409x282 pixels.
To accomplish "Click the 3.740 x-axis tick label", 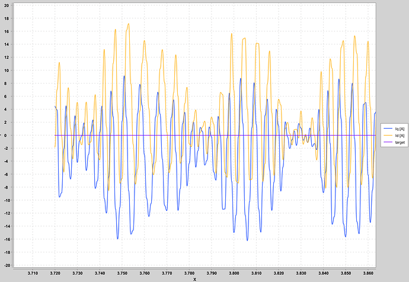I will (x=100, y=273).
